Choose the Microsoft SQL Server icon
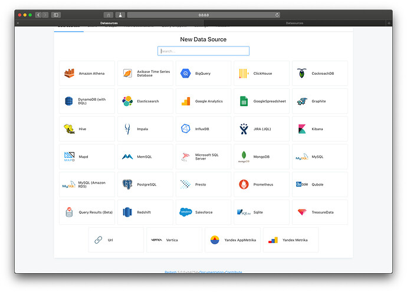Viewport: 407px width, 292px height. click(185, 157)
